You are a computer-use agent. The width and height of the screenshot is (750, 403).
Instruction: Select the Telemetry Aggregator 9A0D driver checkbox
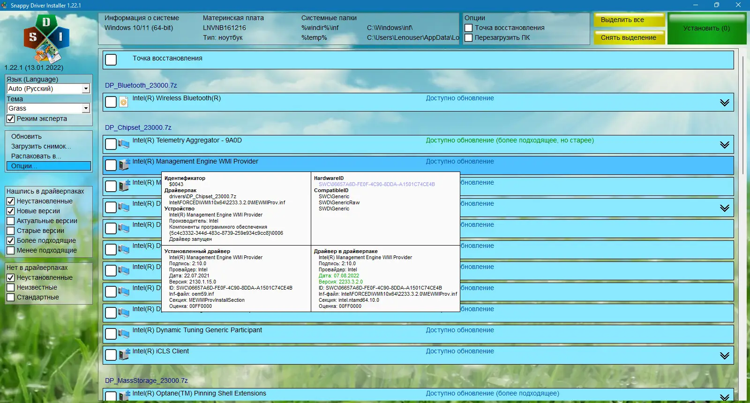pyautogui.click(x=111, y=144)
